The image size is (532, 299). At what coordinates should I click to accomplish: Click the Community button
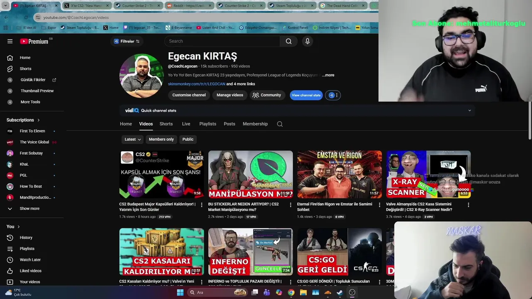coord(267,96)
